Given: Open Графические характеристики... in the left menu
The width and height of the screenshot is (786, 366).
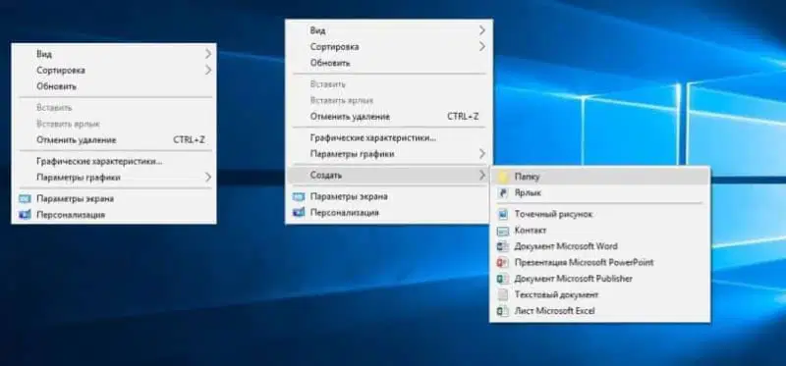Looking at the screenshot, I should point(99,161).
